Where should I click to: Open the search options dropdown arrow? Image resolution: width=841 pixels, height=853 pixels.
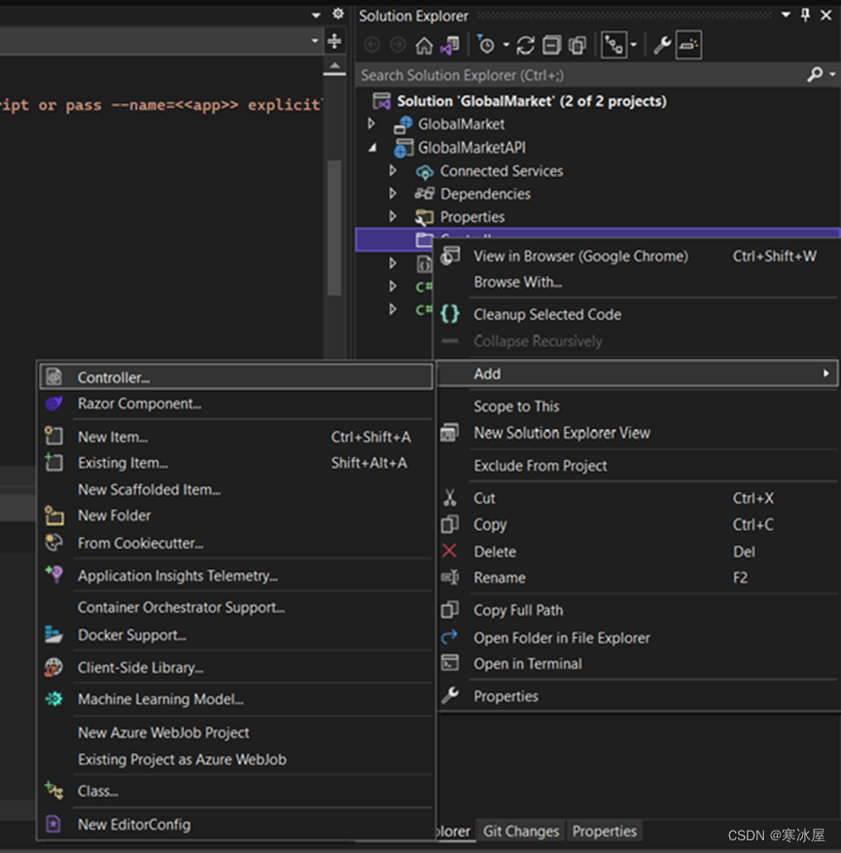tap(832, 75)
